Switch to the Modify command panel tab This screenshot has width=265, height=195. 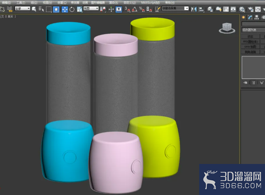pyautogui.click(x=250, y=17)
